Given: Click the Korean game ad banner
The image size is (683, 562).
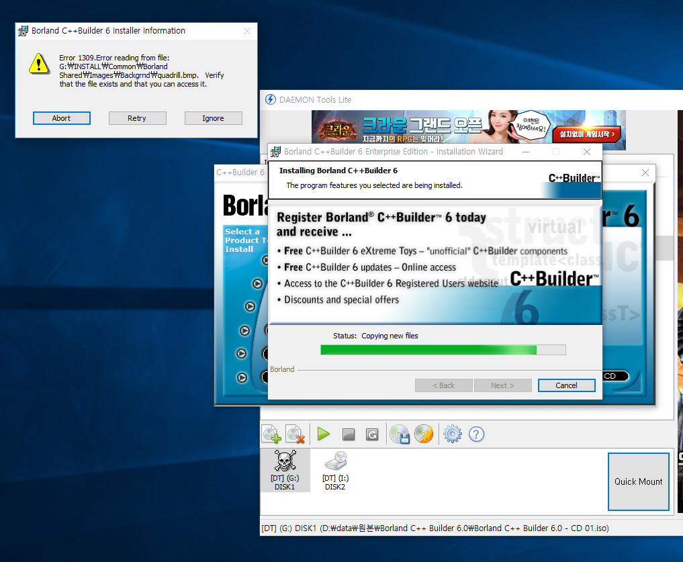Looking at the screenshot, I should [468, 130].
